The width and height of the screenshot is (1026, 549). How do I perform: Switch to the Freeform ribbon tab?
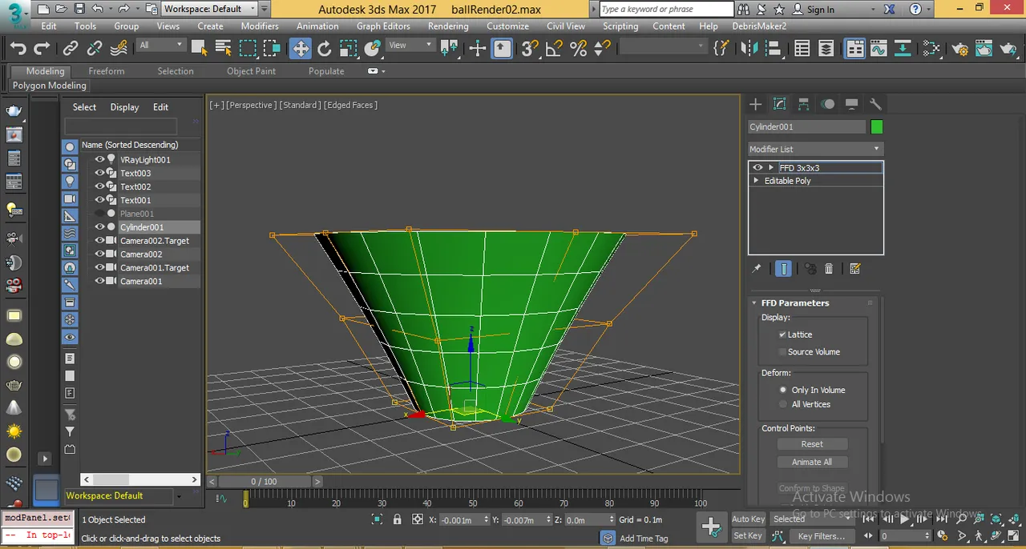pyautogui.click(x=107, y=71)
